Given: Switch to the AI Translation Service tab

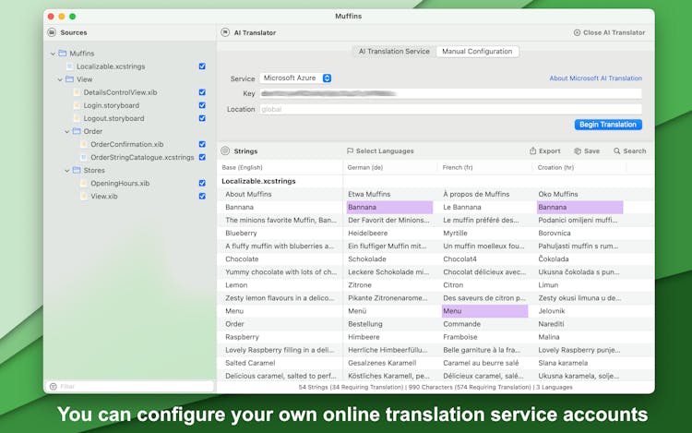Looking at the screenshot, I should click(394, 51).
